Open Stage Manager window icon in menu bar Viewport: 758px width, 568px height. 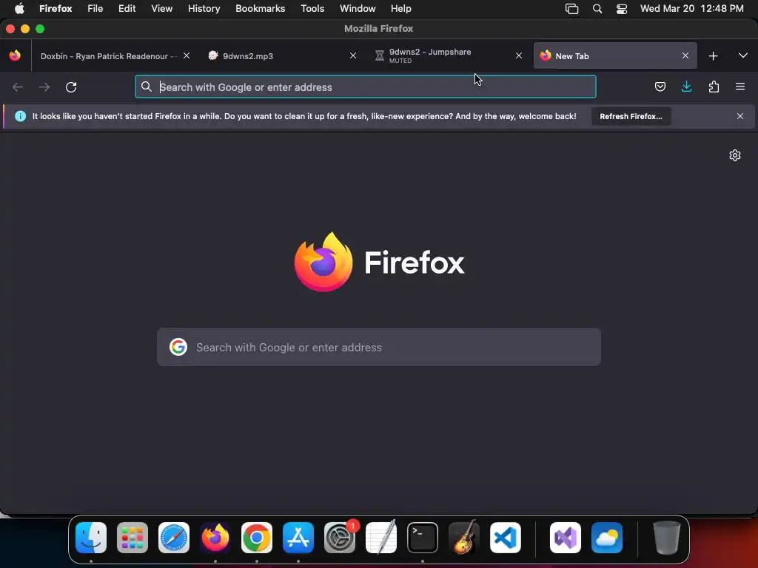coord(572,9)
